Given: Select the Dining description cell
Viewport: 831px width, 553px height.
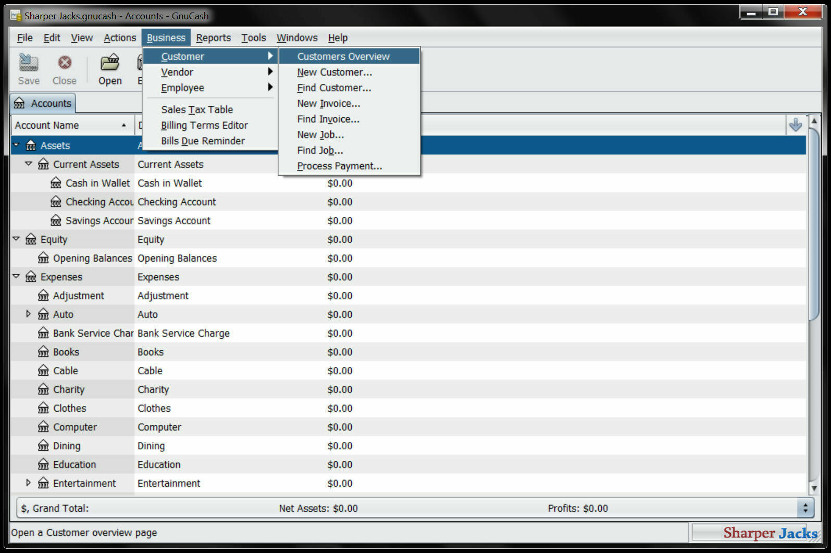Looking at the screenshot, I should tap(151, 446).
